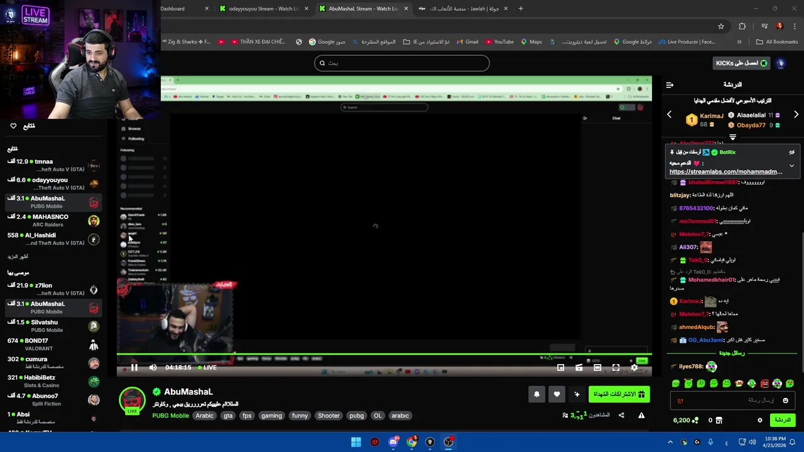Show next gifter leaderboard page

796,115
